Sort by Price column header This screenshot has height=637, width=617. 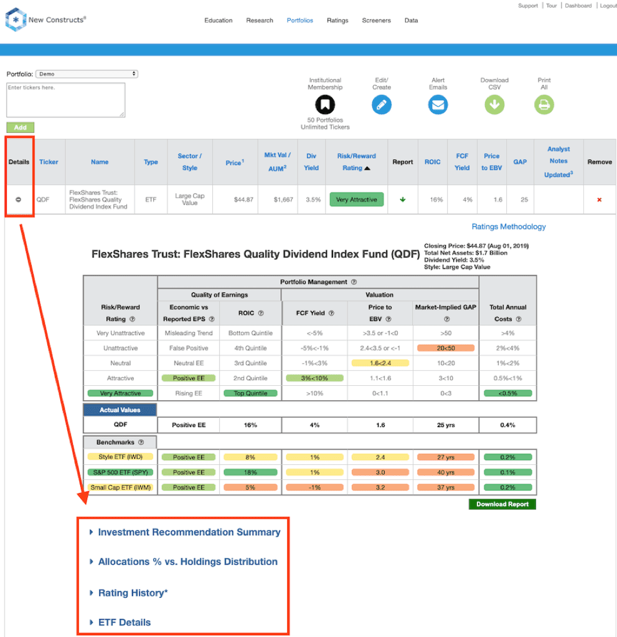coord(235,162)
